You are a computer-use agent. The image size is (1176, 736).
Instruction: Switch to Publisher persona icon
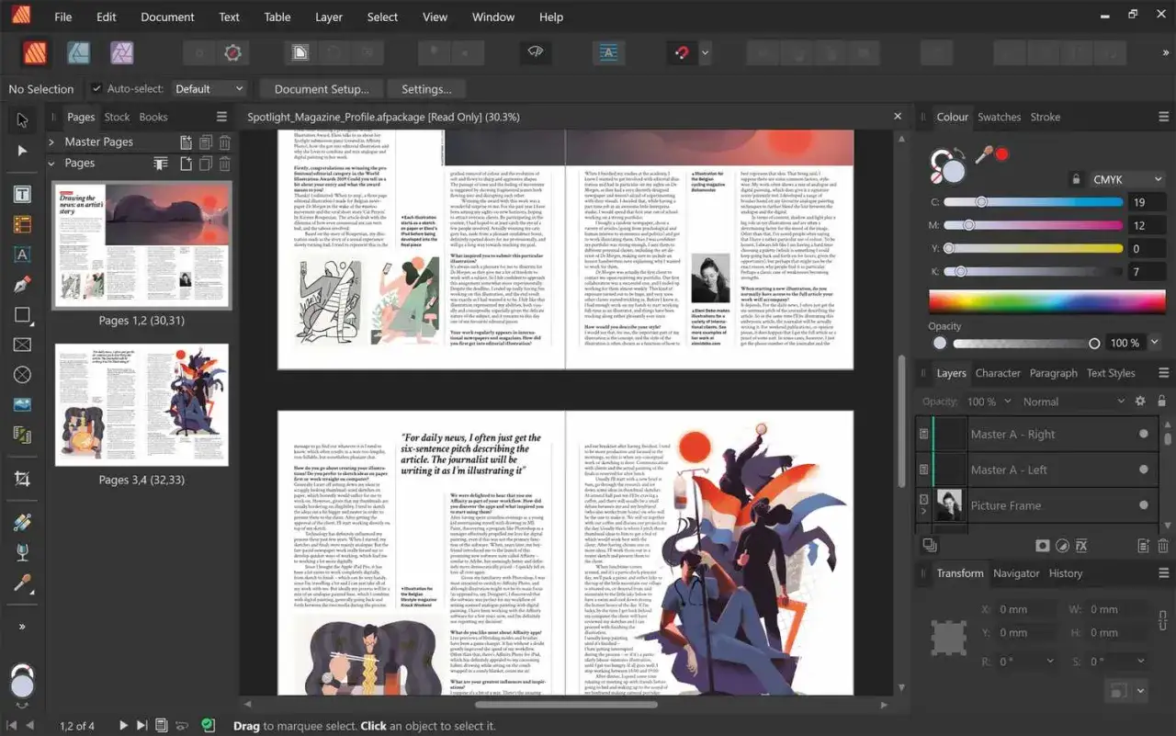point(35,52)
